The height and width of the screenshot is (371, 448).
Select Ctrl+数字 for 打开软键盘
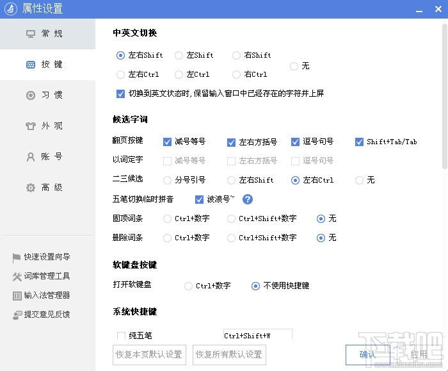click(x=188, y=286)
